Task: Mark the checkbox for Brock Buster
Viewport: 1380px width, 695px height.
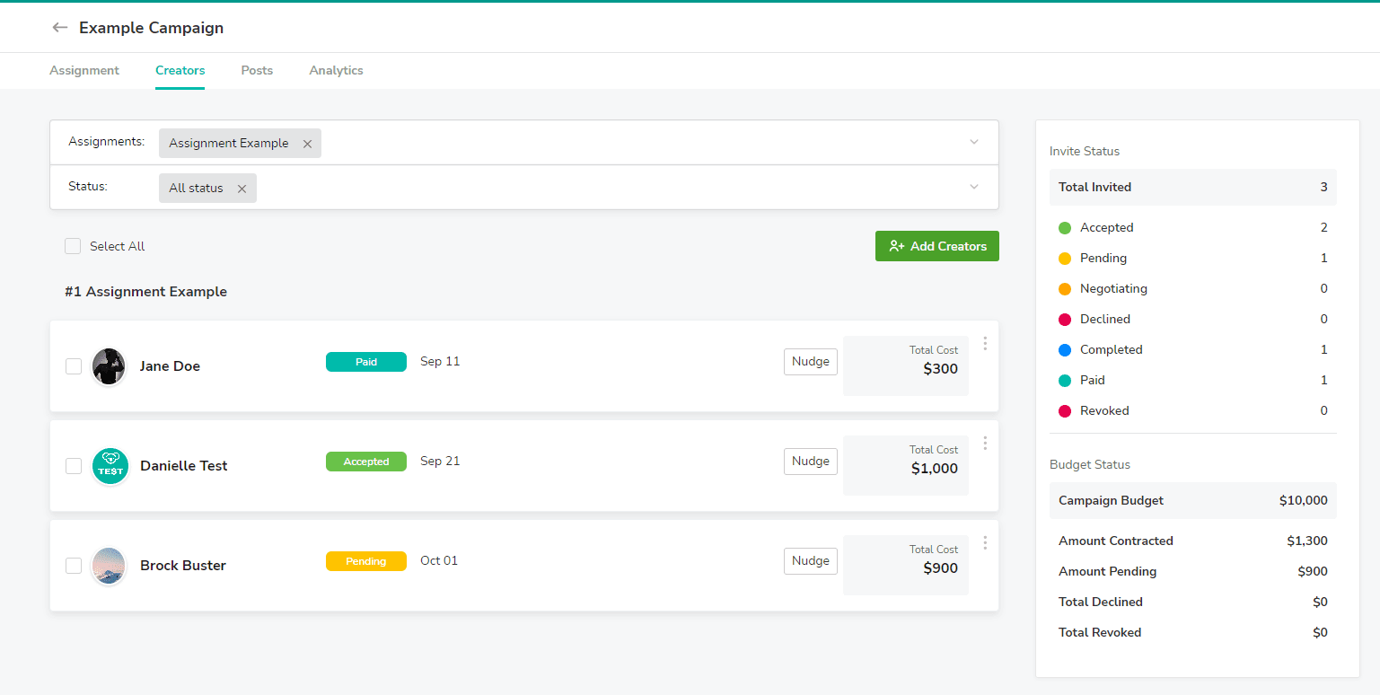Action: (74, 566)
